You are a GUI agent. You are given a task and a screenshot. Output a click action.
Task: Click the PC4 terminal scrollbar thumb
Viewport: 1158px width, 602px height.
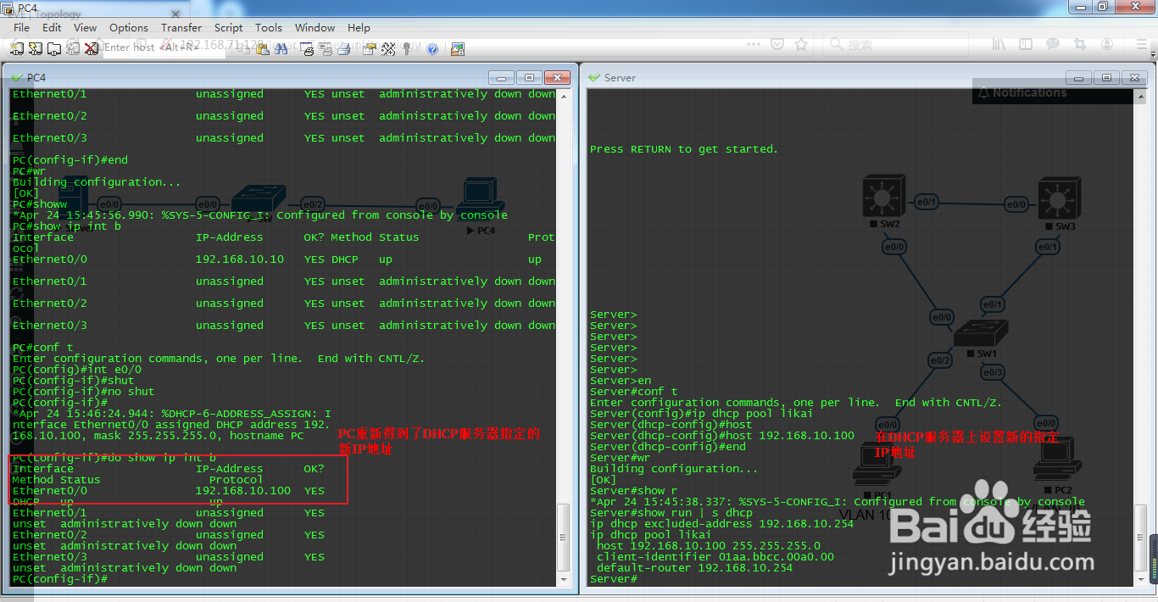point(564,537)
